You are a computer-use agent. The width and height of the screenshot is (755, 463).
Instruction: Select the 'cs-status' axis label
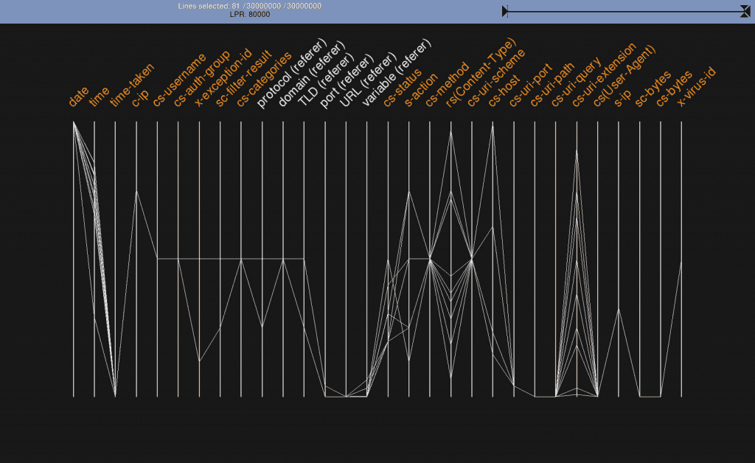[402, 88]
